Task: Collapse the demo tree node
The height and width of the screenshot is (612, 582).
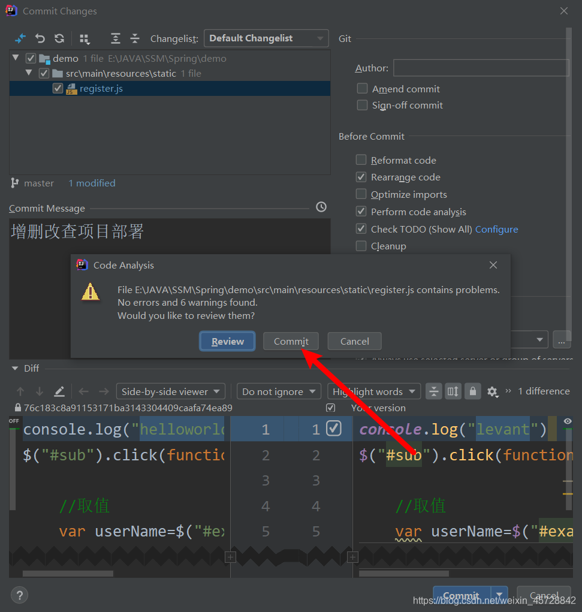Action: click(16, 58)
